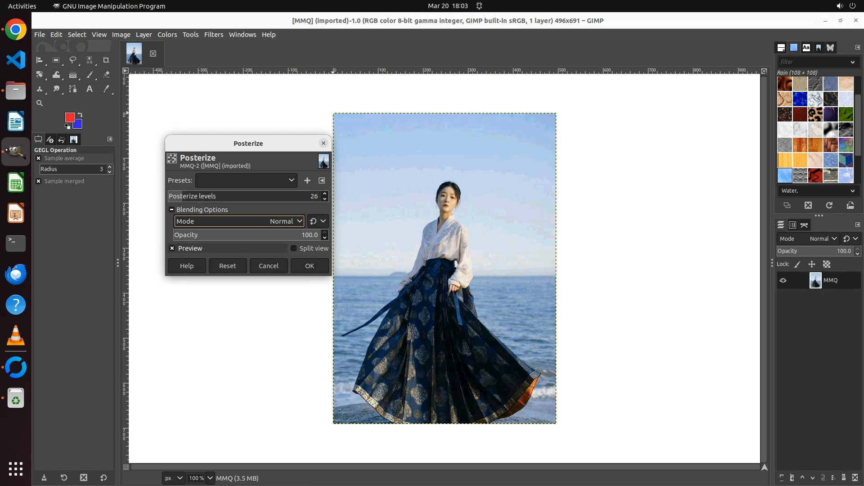Screen dimensions: 864x486
Task: Click the red foreground color swatch
Action: point(69,117)
